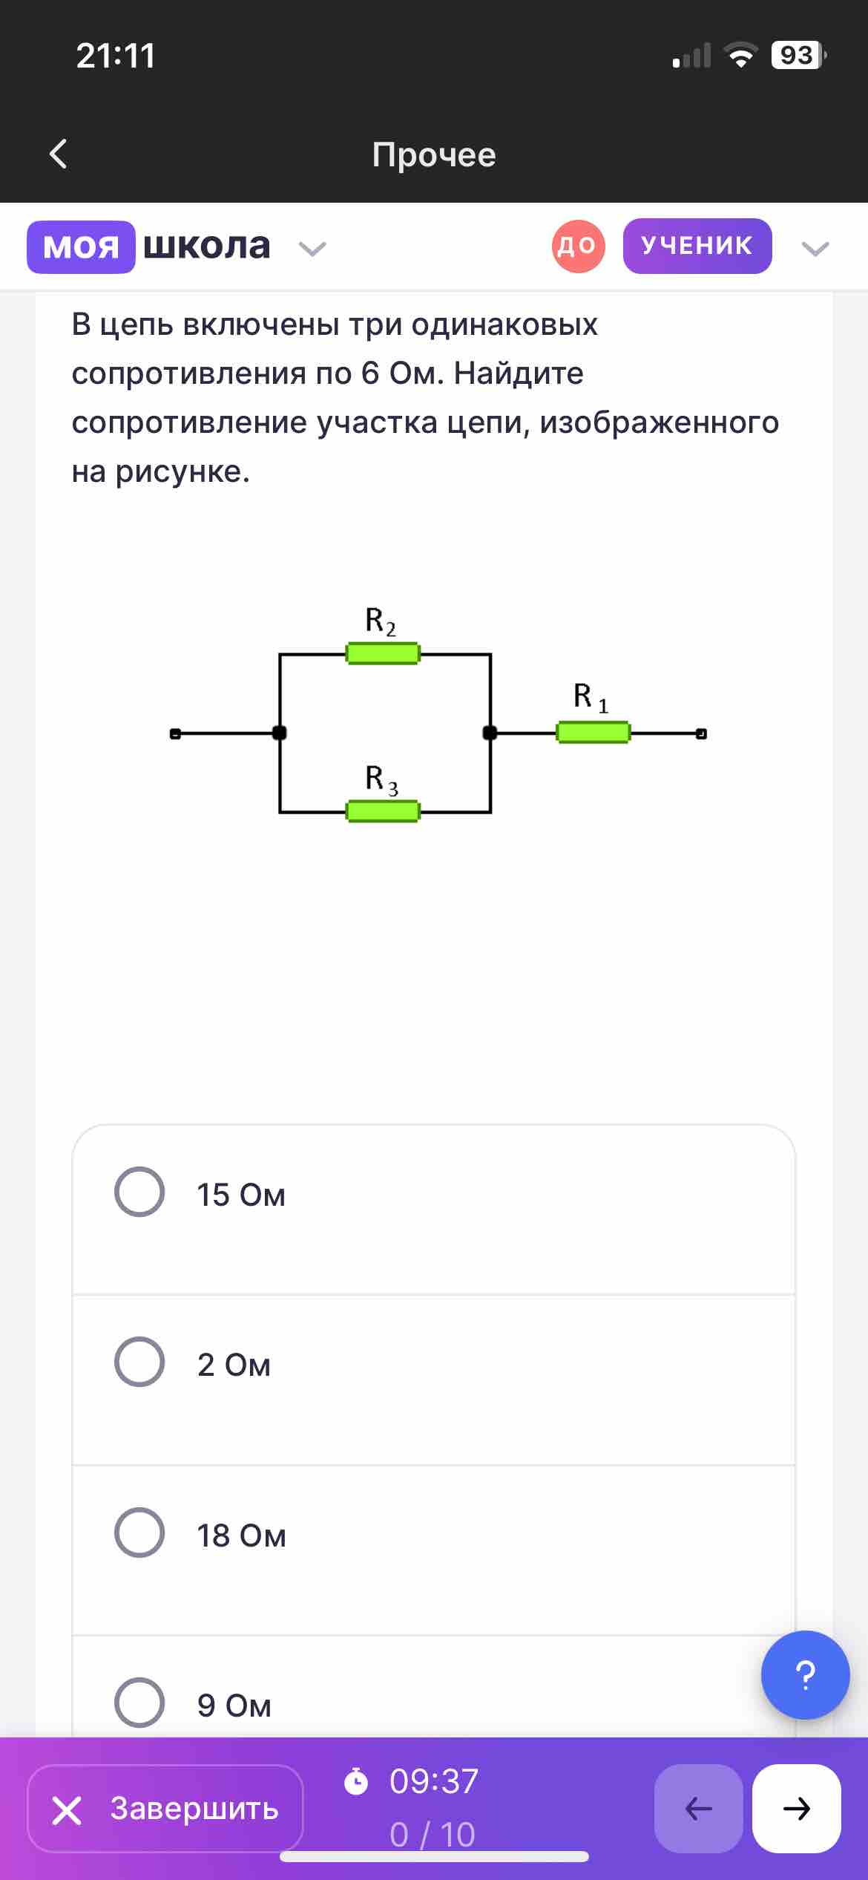The width and height of the screenshot is (868, 1880).
Task: Tap the Ученик role pill
Action: [697, 246]
